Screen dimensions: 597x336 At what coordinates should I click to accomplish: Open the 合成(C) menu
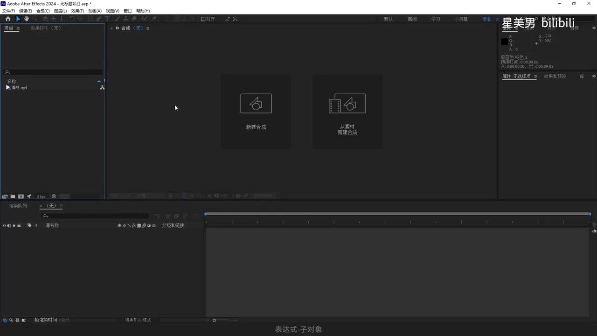[x=43, y=11]
